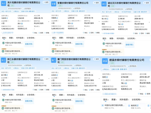151x113 pixels.
Task: Open 所属集团 中国农业银行 box on 厦门同安 card
Action: tap(62, 109)
